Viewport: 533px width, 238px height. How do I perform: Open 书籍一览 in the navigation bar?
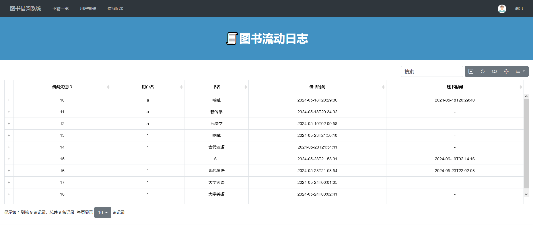[61, 9]
